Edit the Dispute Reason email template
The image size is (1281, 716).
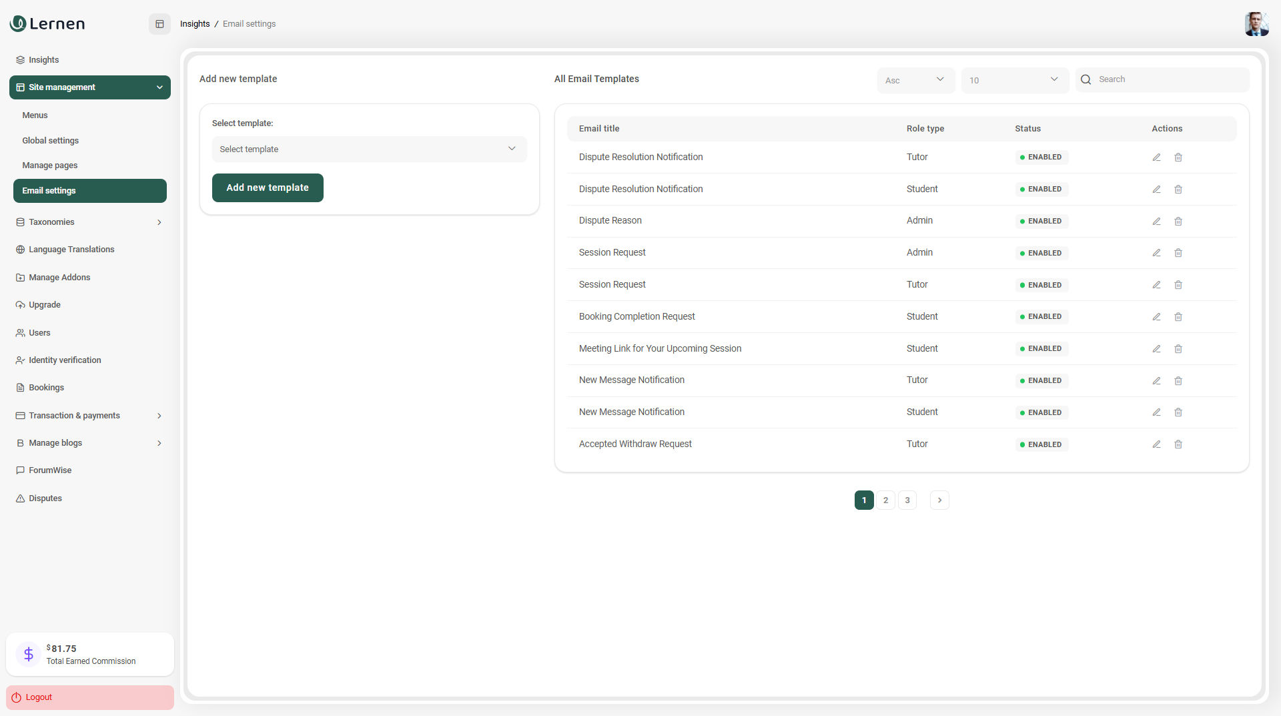pyautogui.click(x=1156, y=222)
